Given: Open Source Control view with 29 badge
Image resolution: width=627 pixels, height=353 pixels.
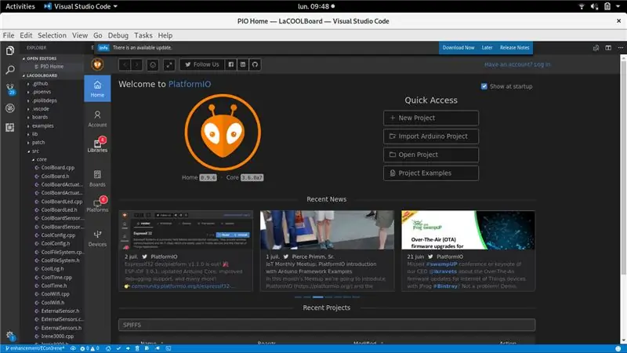Looking at the screenshot, I should pyautogui.click(x=10, y=89).
